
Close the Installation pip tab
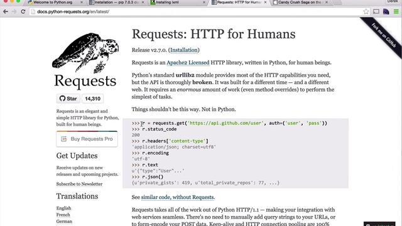coord(143,3)
